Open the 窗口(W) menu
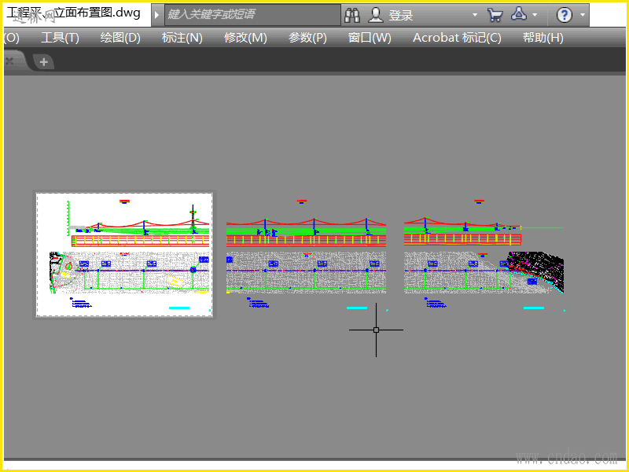This screenshot has width=629, height=472. click(x=370, y=38)
